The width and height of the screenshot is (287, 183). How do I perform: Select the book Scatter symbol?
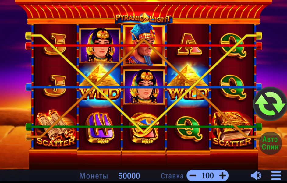(232, 129)
